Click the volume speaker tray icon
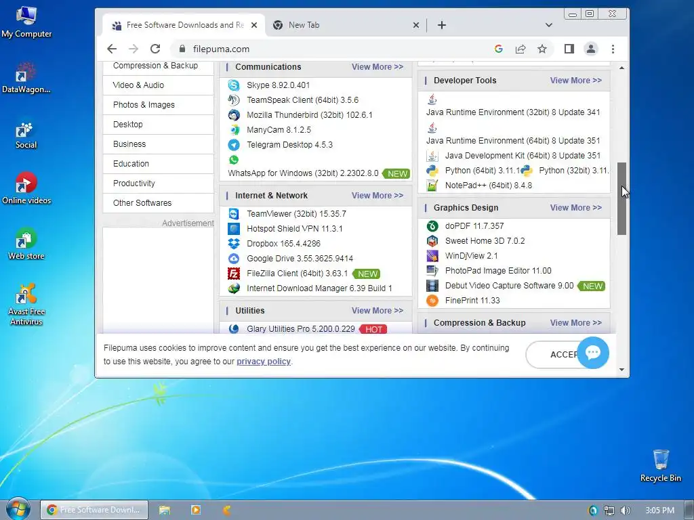The width and height of the screenshot is (694, 520). 625,511
